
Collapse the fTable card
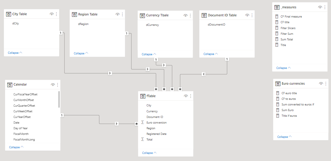[149, 153]
